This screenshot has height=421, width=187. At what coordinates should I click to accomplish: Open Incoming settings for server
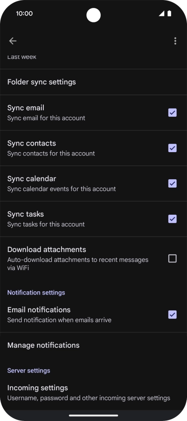pyautogui.click(x=93, y=393)
